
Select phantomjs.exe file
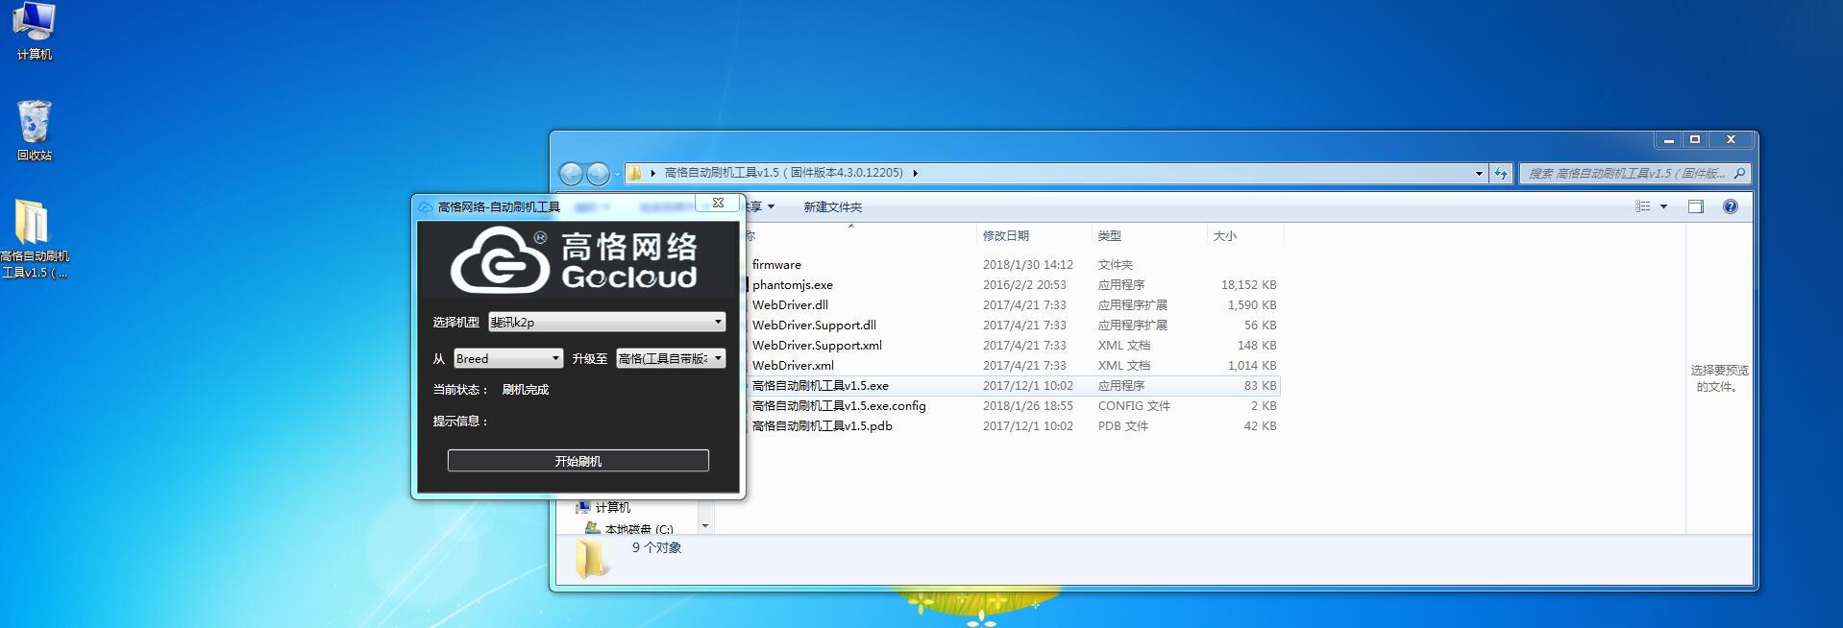tap(1013, 284)
